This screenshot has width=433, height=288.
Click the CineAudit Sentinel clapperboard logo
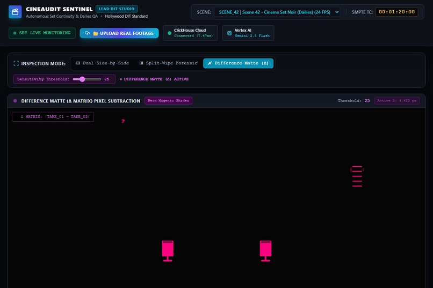(15, 12)
